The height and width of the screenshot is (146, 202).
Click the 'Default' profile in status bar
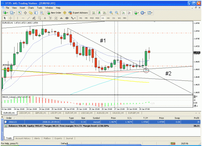tap(64, 143)
